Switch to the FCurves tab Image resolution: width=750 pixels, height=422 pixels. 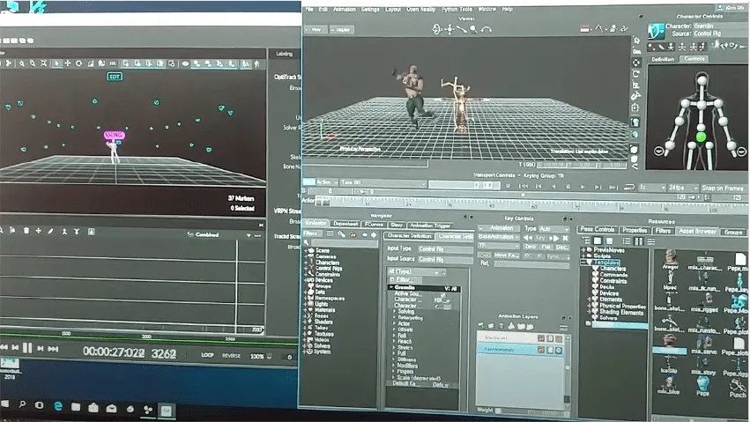pos(374,224)
